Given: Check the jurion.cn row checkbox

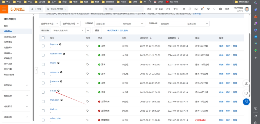Looking at the screenshot, I should pos(43,83).
